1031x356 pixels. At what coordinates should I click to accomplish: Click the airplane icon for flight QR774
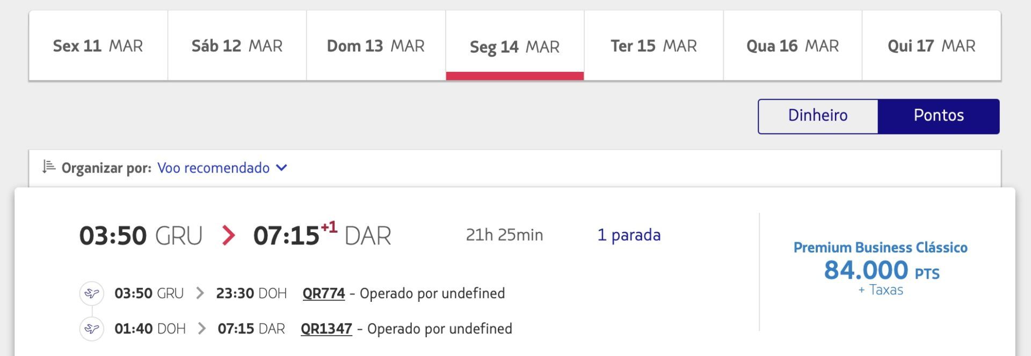pos(92,293)
